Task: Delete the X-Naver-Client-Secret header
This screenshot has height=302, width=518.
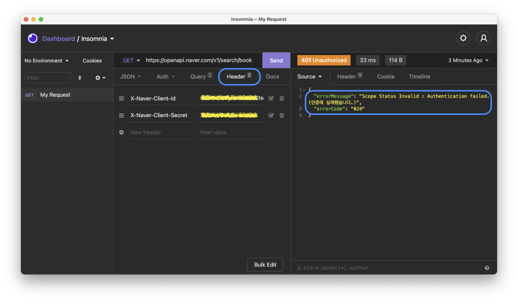Action: (x=282, y=116)
